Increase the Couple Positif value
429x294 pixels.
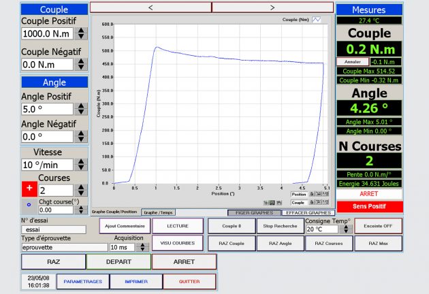point(81,30)
